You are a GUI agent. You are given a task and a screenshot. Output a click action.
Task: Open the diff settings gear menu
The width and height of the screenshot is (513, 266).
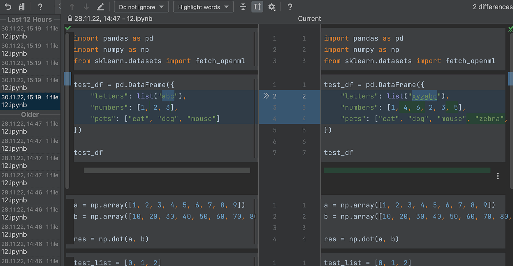(x=272, y=7)
